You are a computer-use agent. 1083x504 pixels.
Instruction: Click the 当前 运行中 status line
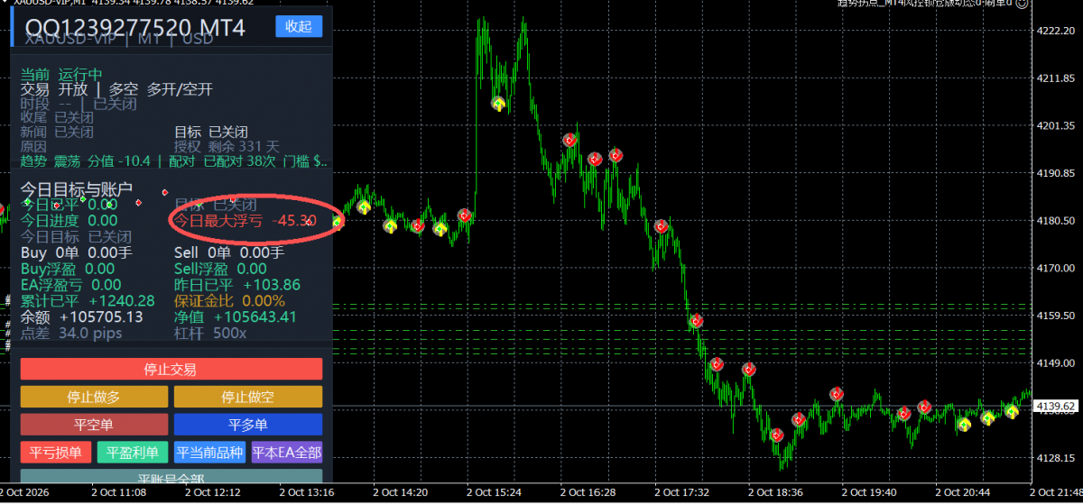tap(61, 75)
